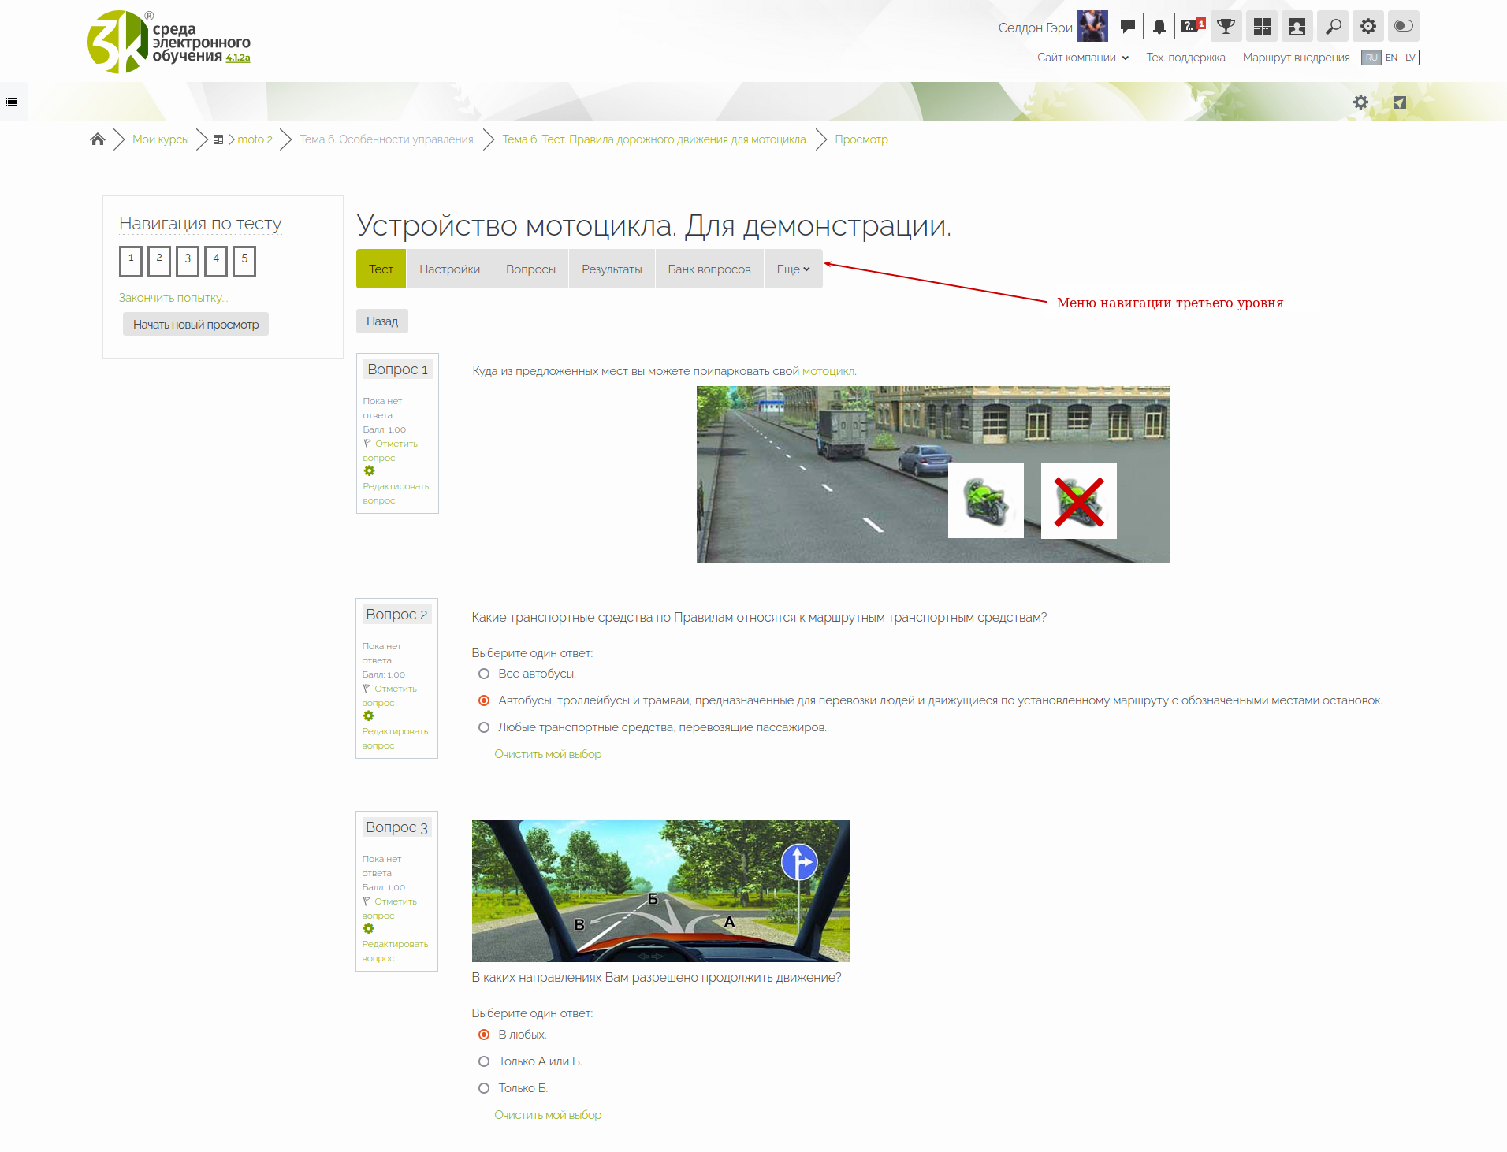1507x1152 pixels.
Task: Click 'Начать новый просмотр' button
Action: [195, 325]
